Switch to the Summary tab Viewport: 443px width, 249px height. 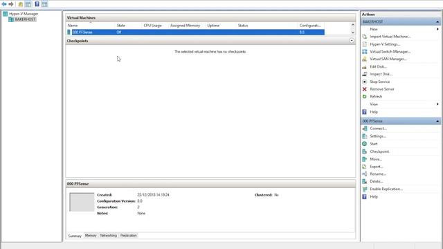75,236
